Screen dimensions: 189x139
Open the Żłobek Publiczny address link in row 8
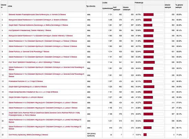[29, 52]
